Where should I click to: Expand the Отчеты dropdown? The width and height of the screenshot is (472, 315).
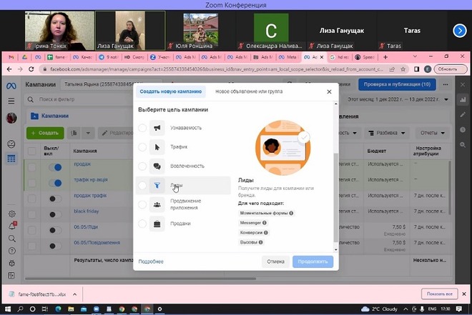coord(433,133)
